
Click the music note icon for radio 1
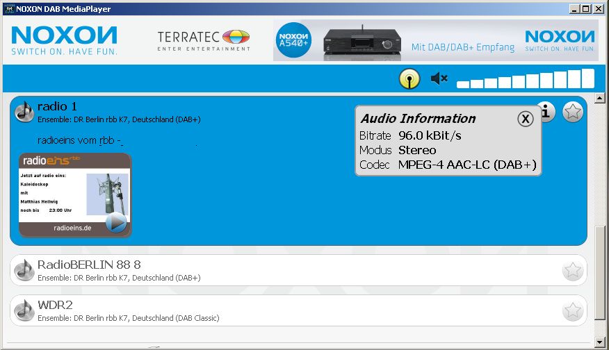24,112
